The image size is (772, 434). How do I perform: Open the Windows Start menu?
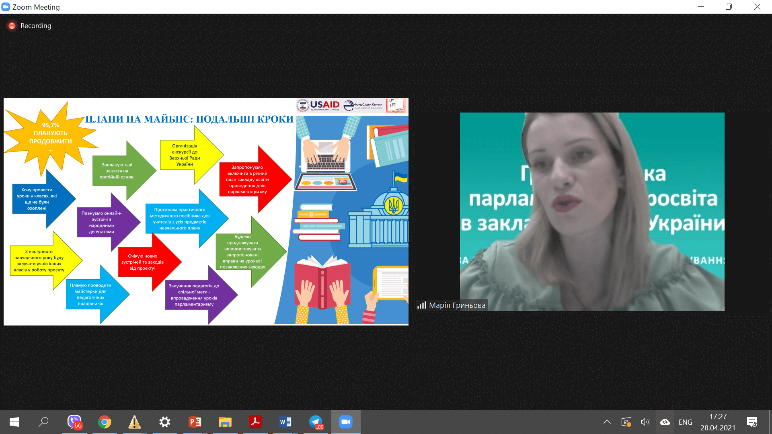coord(14,422)
